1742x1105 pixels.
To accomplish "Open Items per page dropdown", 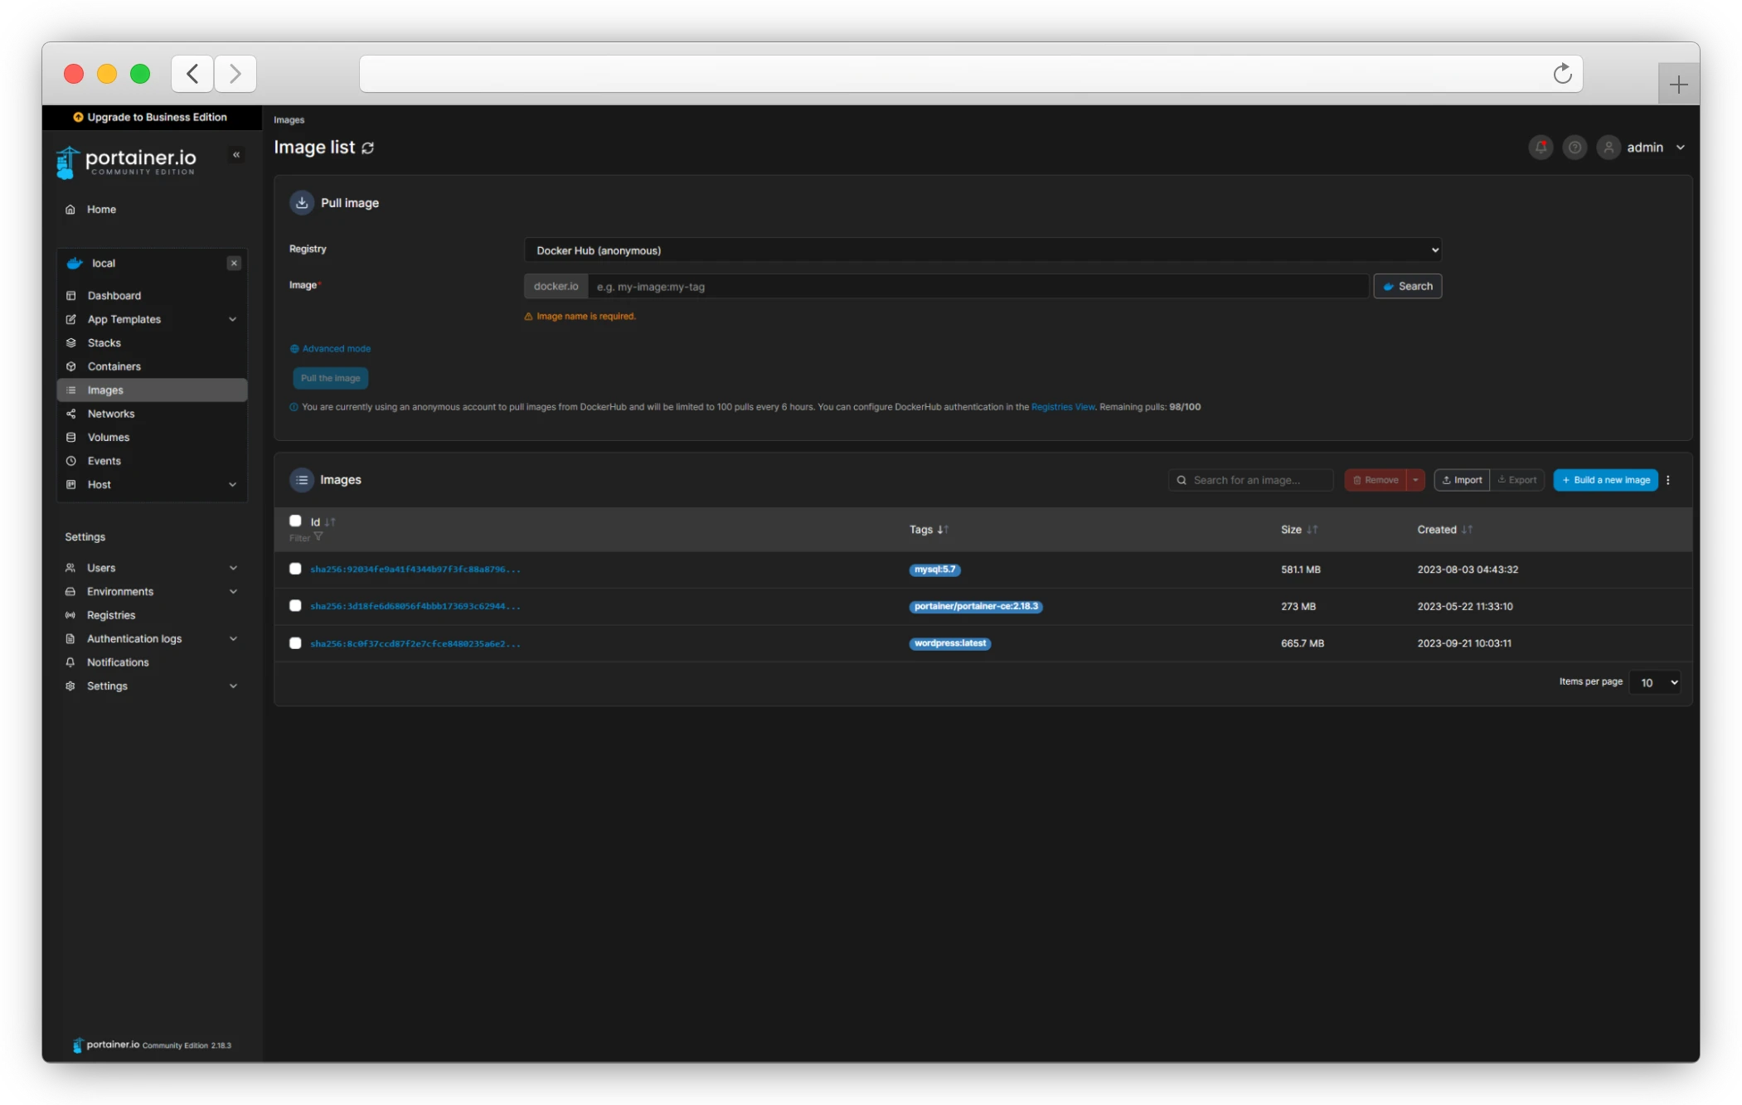I will point(1654,682).
